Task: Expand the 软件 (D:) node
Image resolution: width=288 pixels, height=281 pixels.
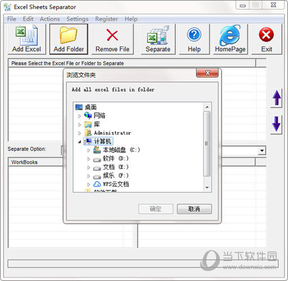Action: 88,159
